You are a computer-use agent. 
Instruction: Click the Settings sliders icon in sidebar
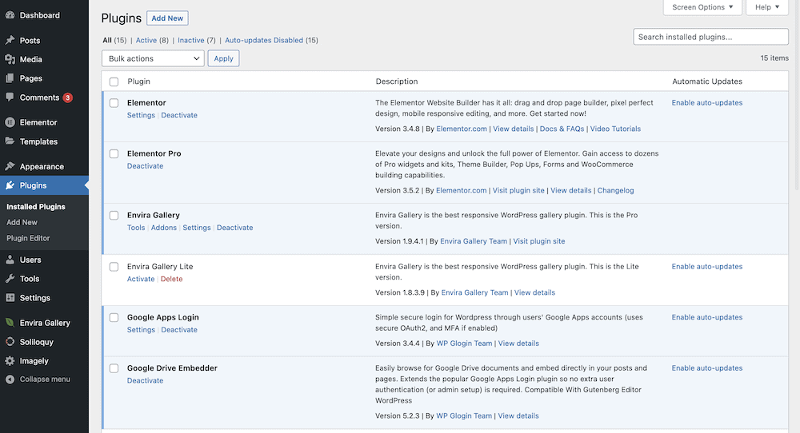tap(10, 297)
